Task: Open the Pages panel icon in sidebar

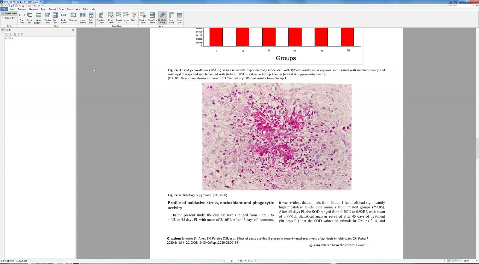Action: (2, 33)
